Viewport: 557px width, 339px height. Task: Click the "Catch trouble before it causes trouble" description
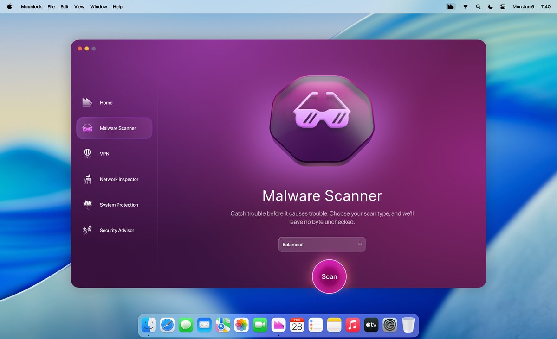[x=322, y=218]
